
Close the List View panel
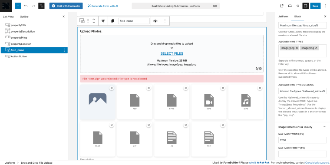coord(64,16)
